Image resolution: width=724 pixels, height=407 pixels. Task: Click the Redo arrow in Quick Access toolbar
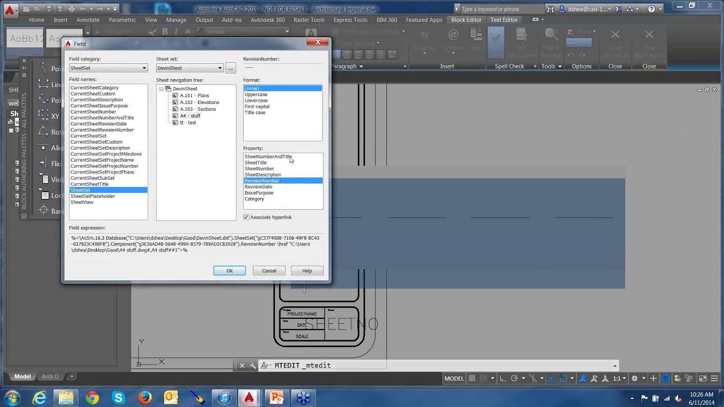100,8
